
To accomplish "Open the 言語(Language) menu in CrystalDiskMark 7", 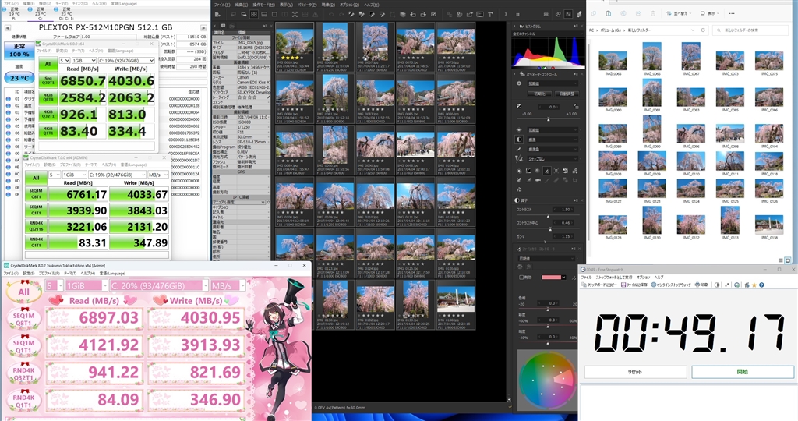I will click(133, 165).
